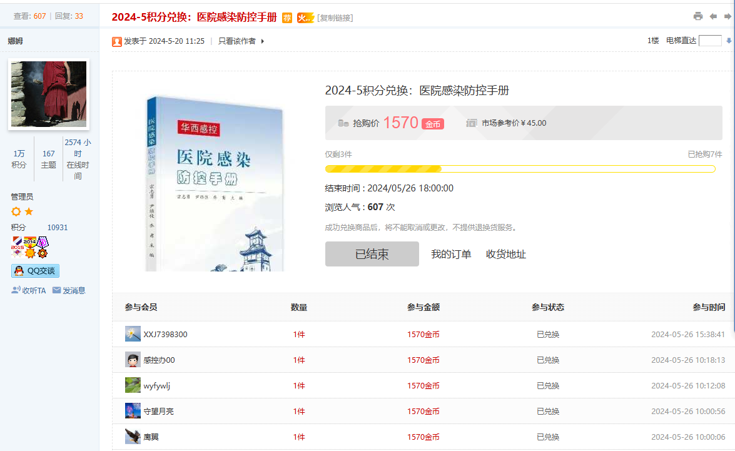Go to next thread with right arrow icon

[728, 17]
